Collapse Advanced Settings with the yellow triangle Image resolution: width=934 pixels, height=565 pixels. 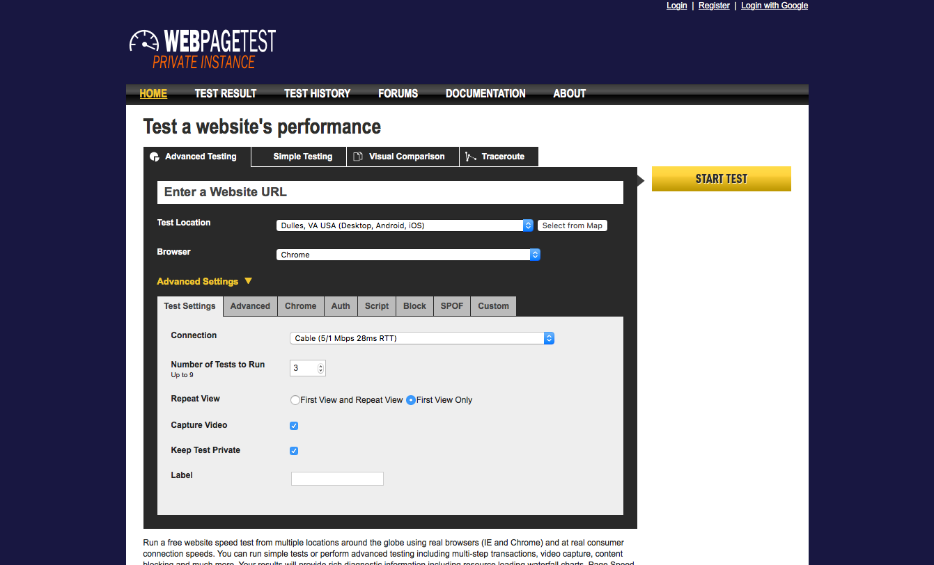coord(248,281)
